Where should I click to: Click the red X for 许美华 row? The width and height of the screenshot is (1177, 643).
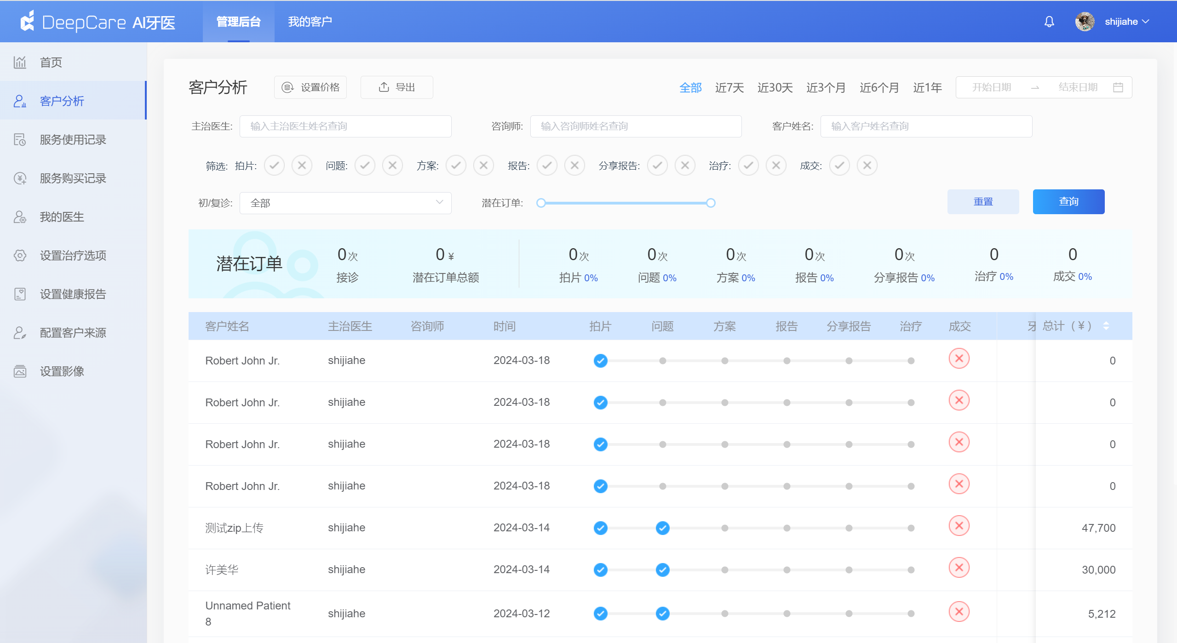click(x=959, y=568)
